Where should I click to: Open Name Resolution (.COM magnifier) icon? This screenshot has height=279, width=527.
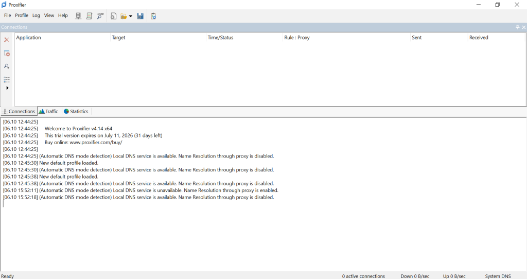pyautogui.click(x=100, y=16)
